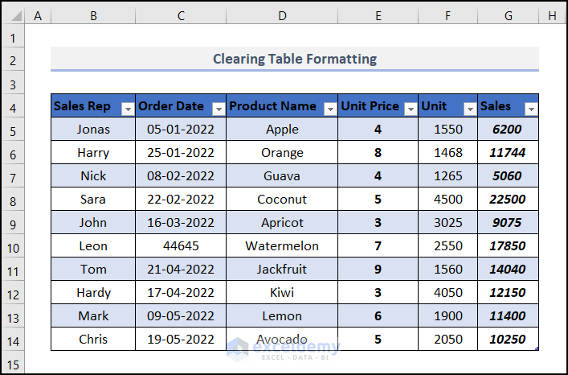
Task: Select the Unit value 4050 cell
Action: 447,293
